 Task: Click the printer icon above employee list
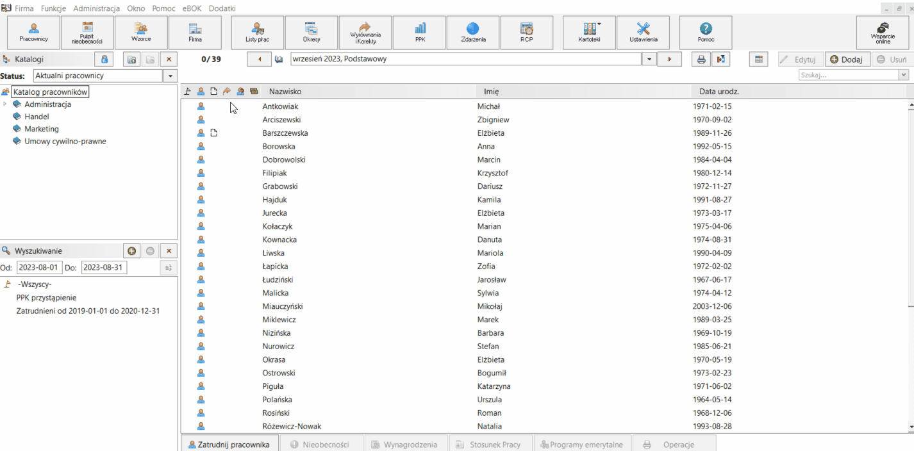[x=701, y=60]
